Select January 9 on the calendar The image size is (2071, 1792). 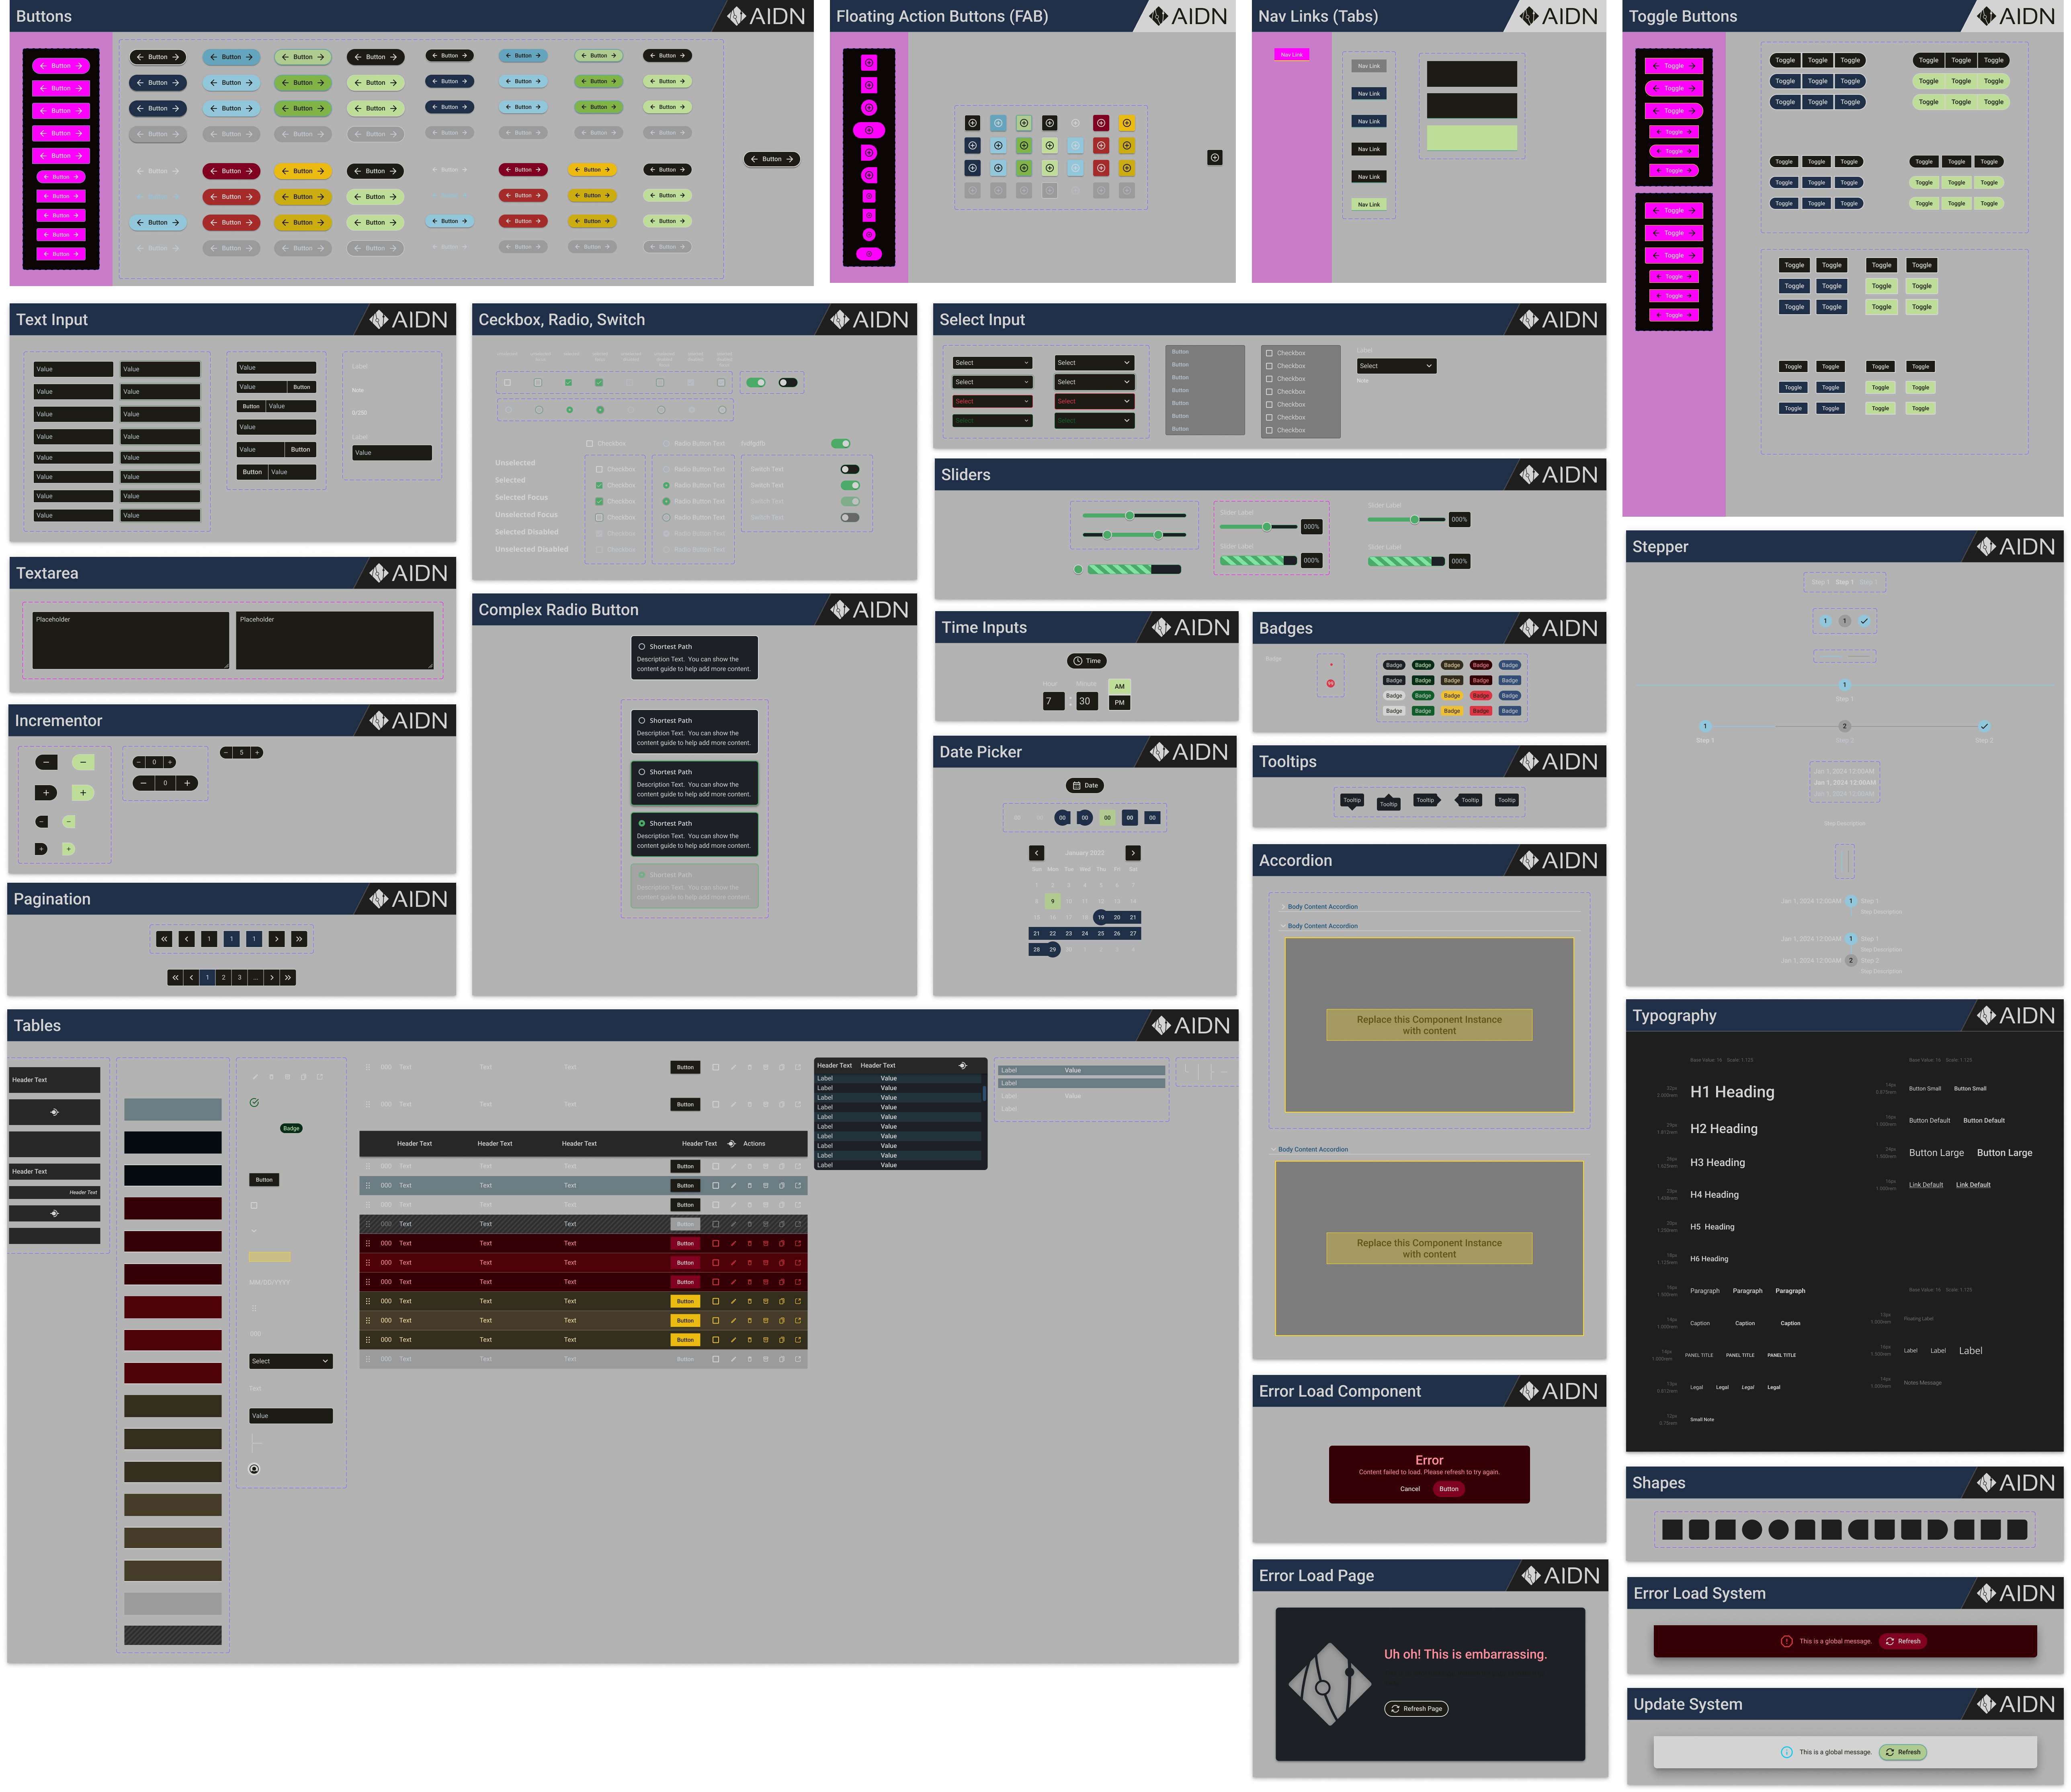(x=1052, y=901)
